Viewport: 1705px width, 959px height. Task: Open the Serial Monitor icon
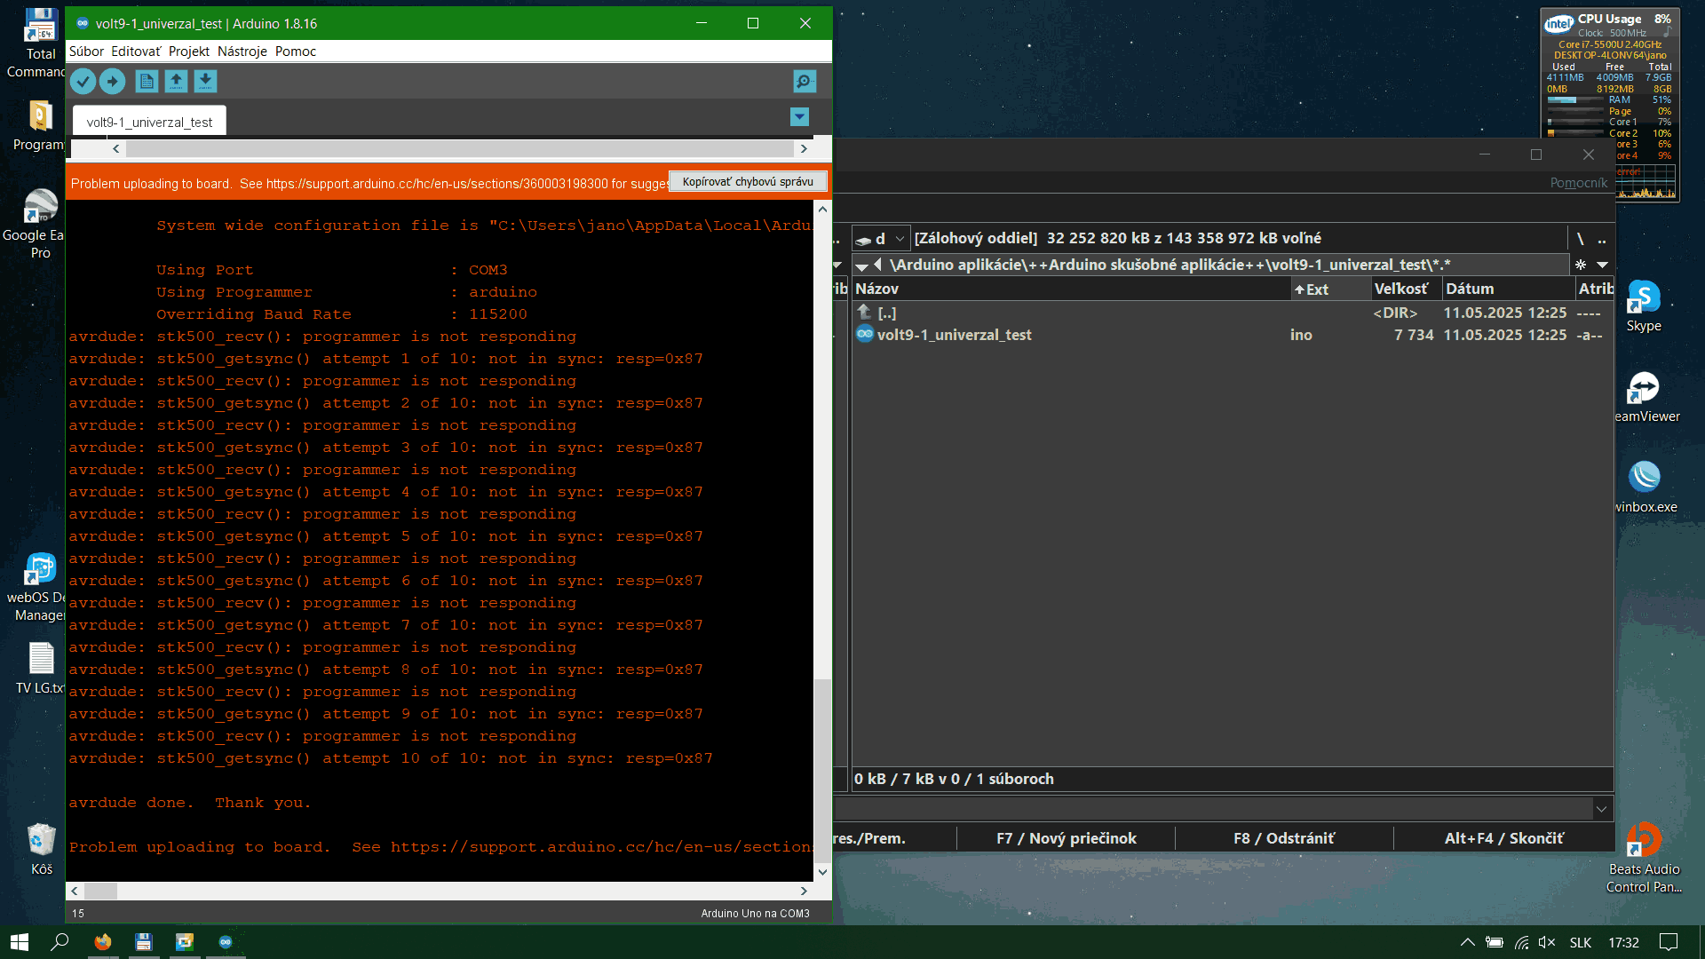(805, 82)
